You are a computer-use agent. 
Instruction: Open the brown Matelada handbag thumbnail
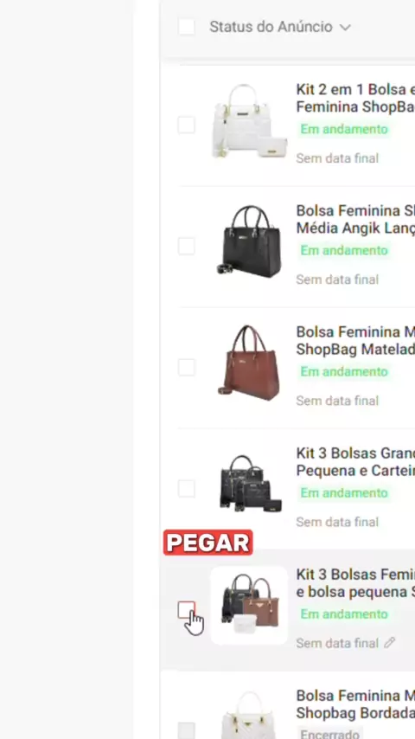[249, 363]
